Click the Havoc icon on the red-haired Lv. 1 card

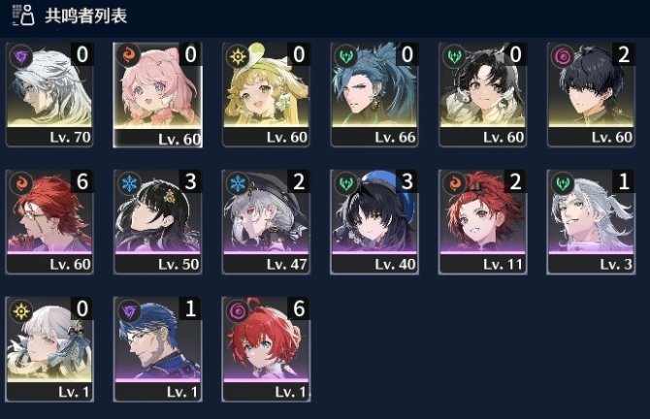click(238, 310)
